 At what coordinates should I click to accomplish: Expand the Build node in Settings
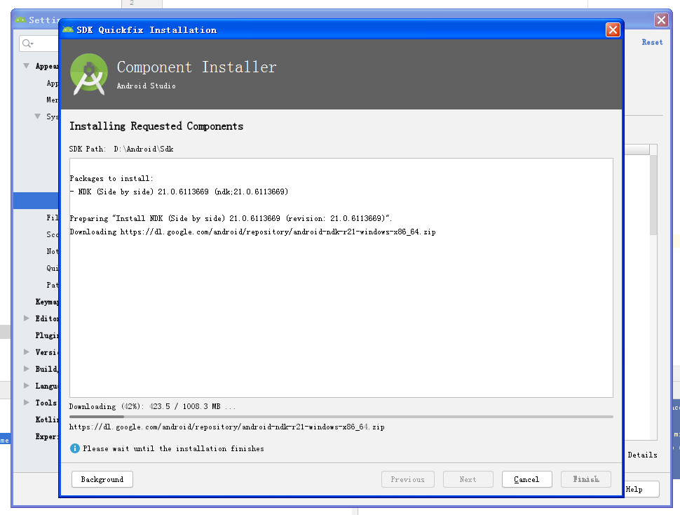(27, 369)
